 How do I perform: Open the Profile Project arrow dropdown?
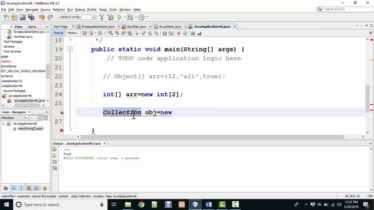coord(147,17)
